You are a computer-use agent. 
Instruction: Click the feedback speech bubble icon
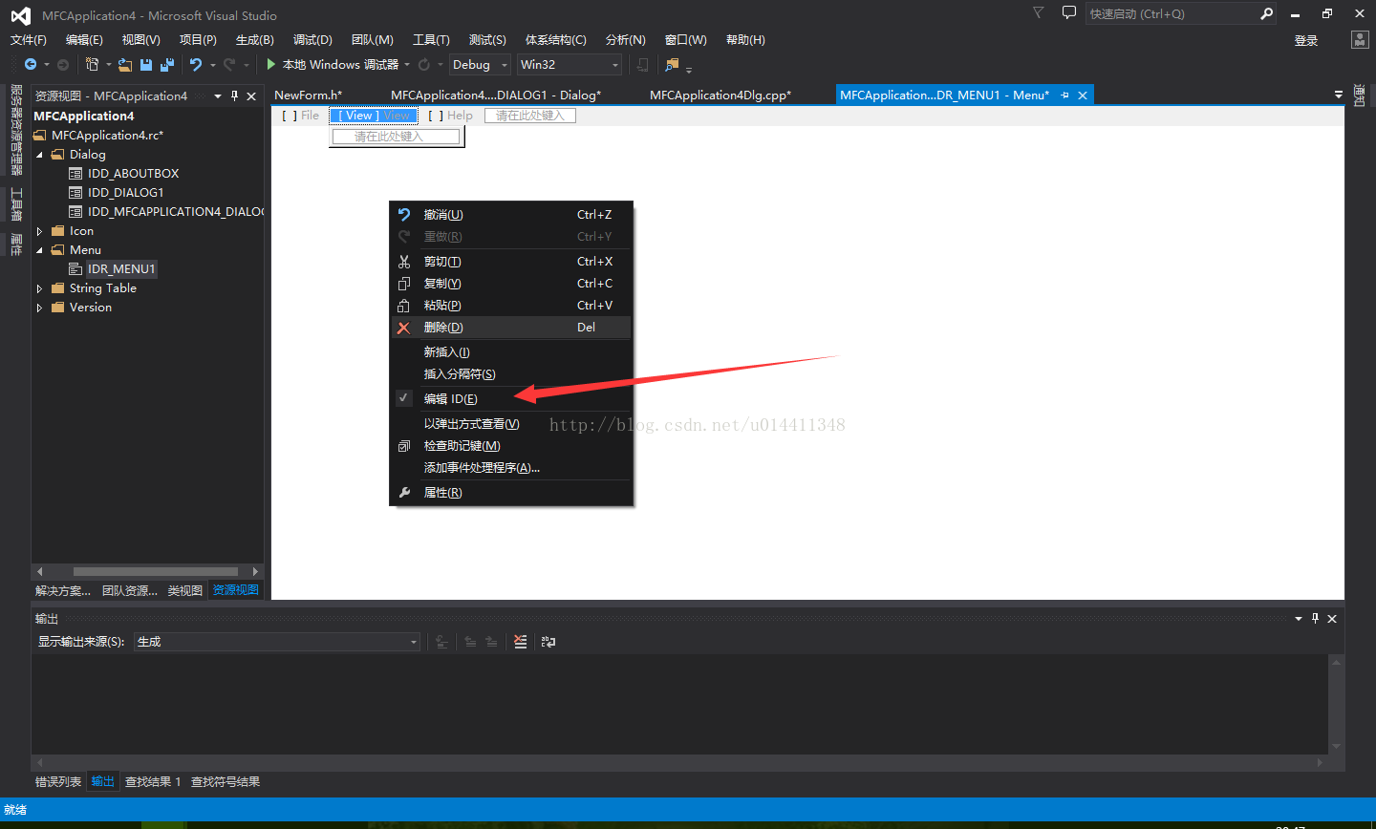(1069, 12)
